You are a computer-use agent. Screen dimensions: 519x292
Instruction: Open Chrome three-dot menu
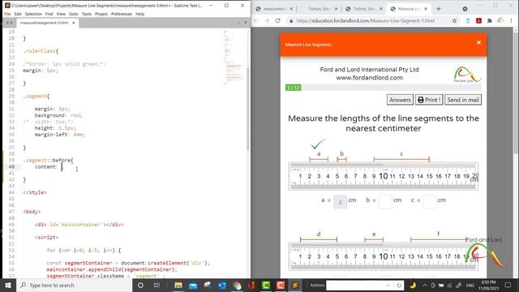pos(511,20)
